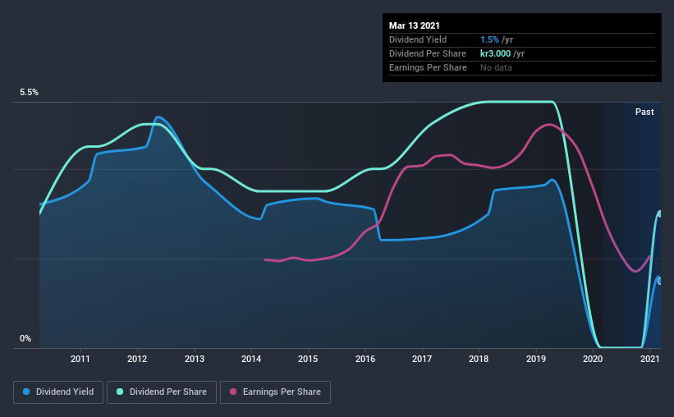The width and height of the screenshot is (674, 417).
Task: Click the 1.5% dividend yield value in tooltip
Action: coord(489,39)
